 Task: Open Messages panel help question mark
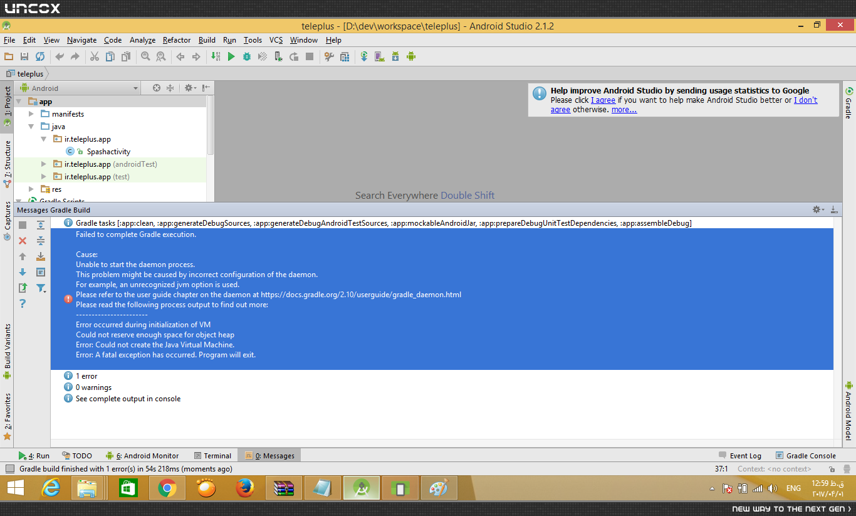coord(23,303)
